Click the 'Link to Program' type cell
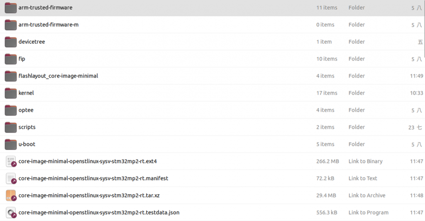Image resolution: width=425 pixels, height=221 pixels. pos(369,213)
